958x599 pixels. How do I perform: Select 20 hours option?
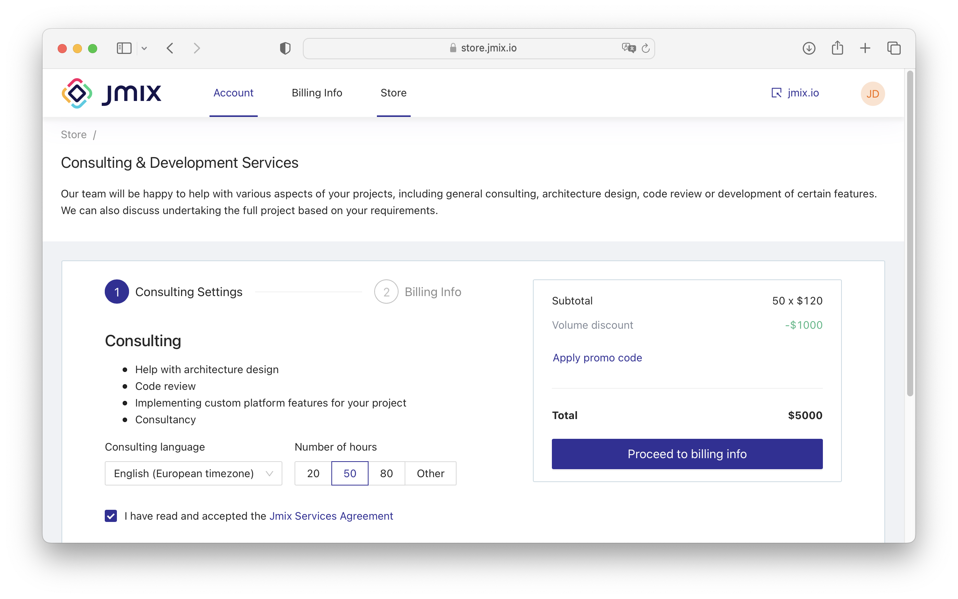(x=312, y=473)
